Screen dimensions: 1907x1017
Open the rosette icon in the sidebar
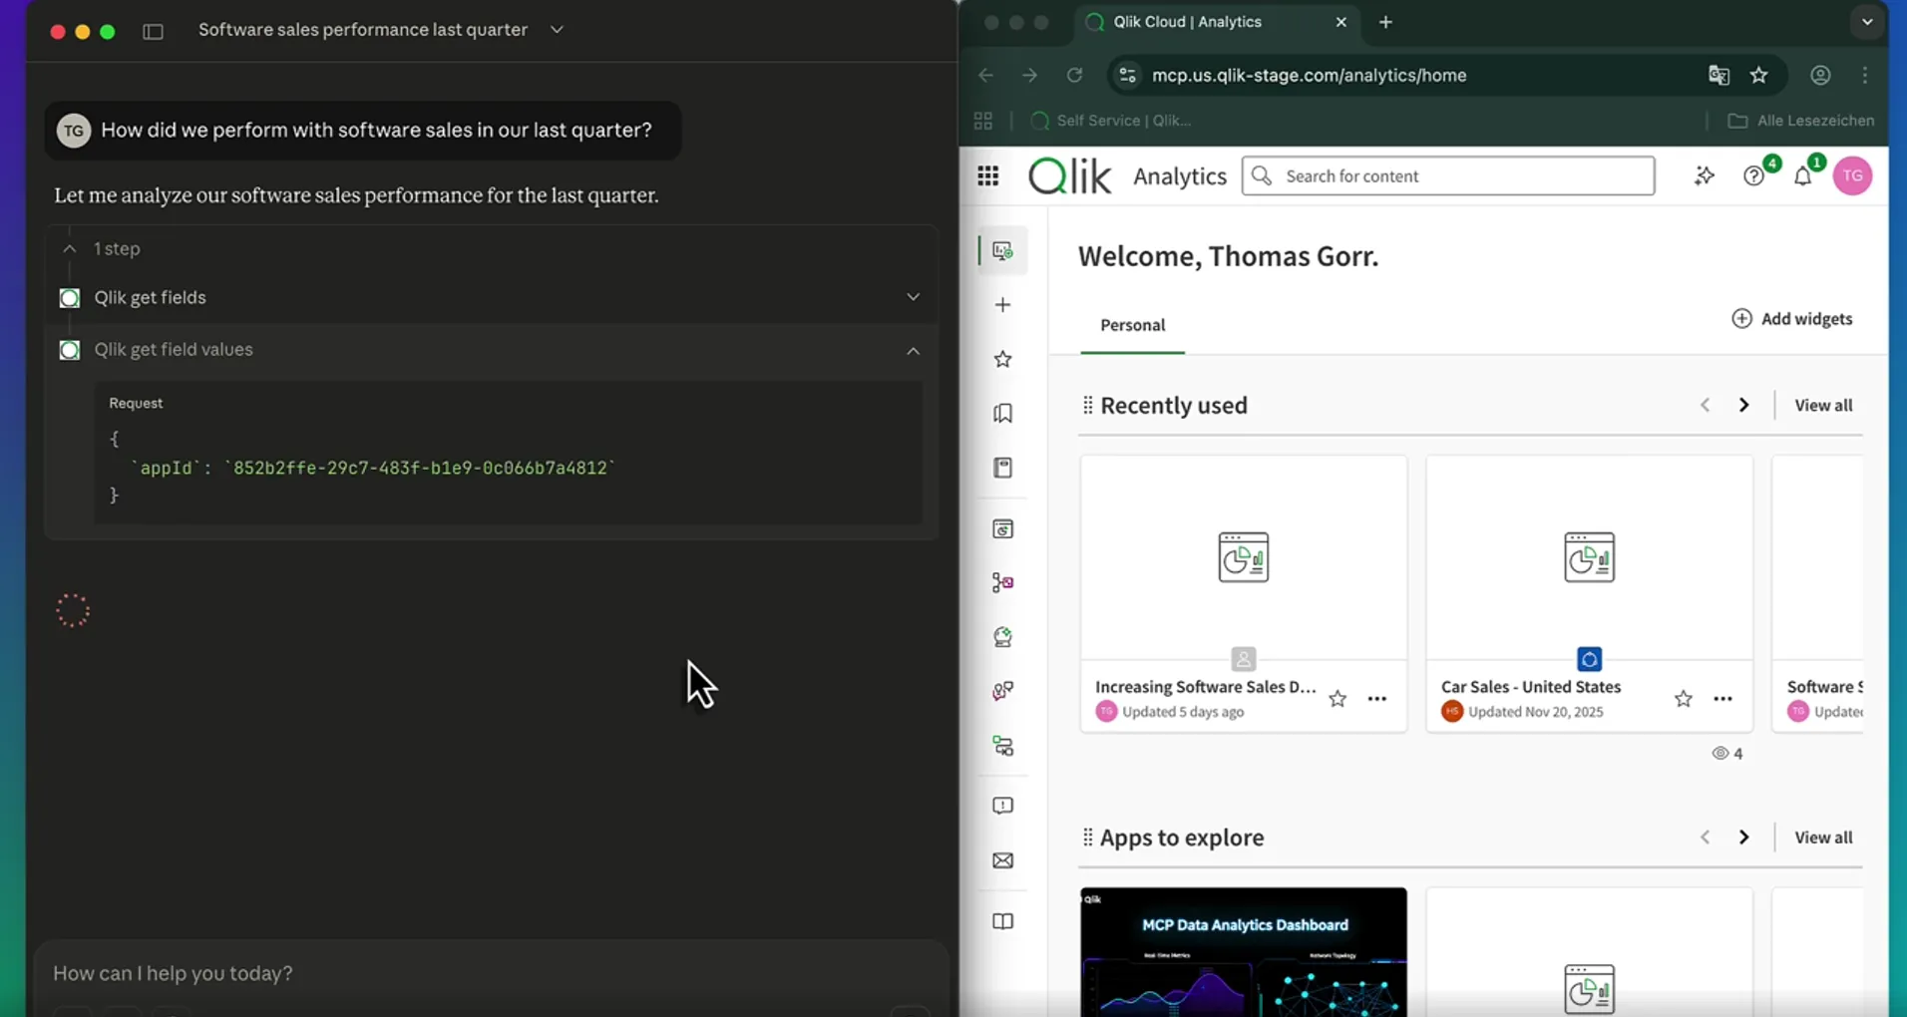click(1003, 691)
